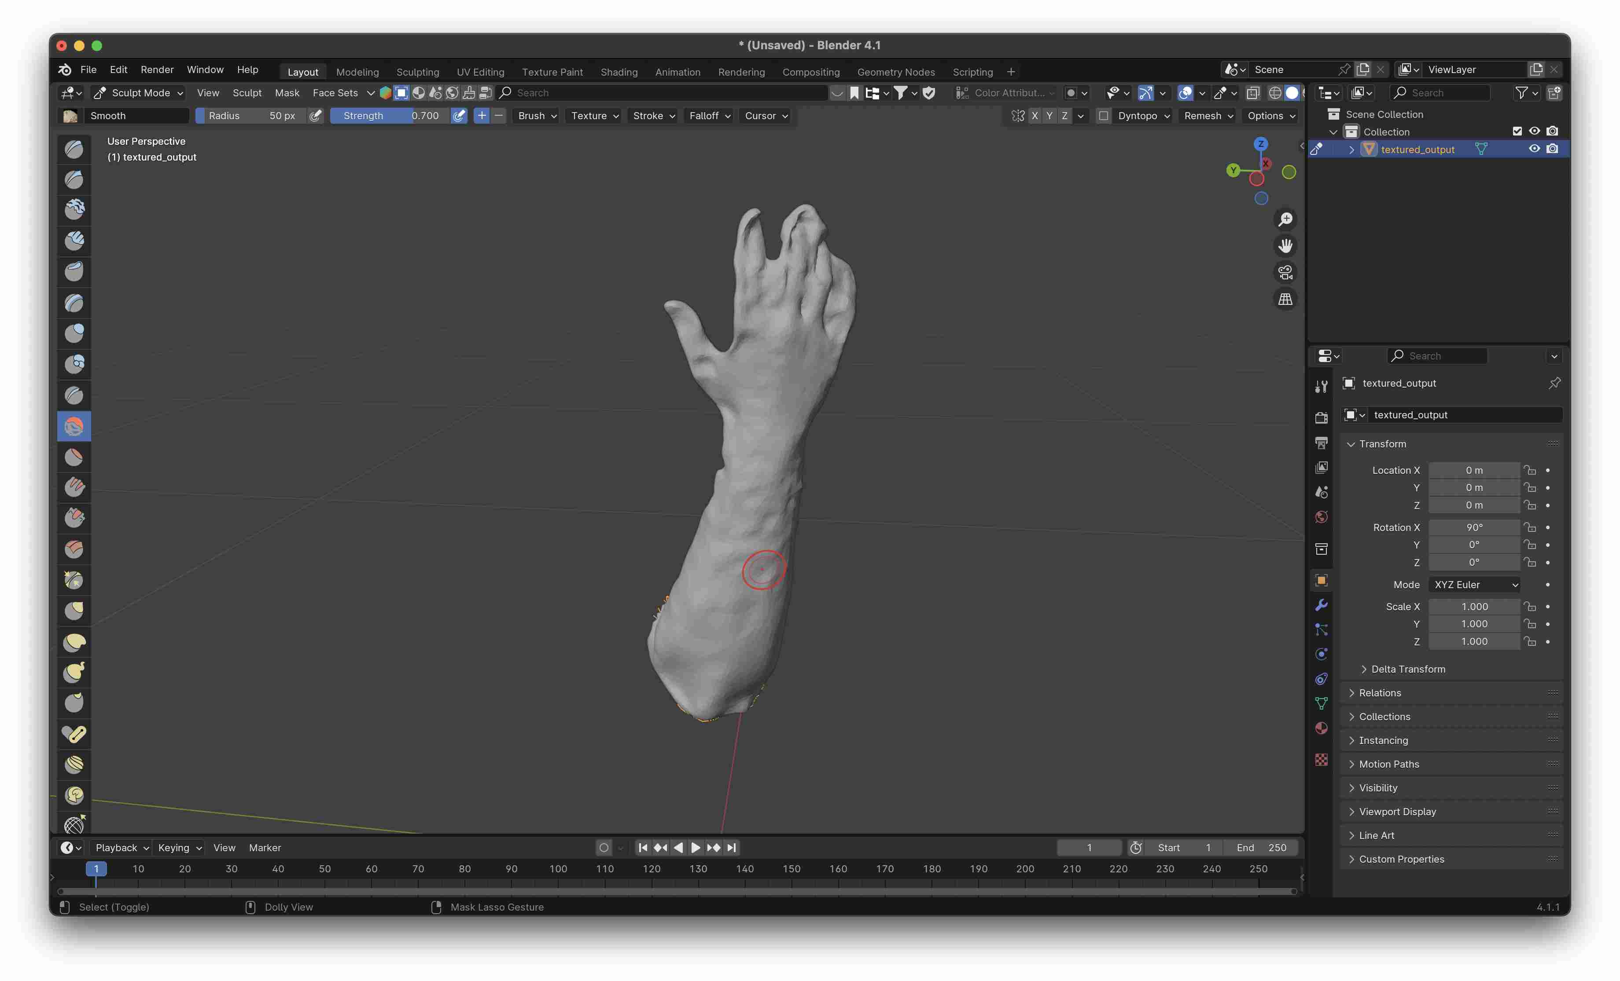
Task: Select the Clay Thumb brush tool
Action: coord(74,271)
